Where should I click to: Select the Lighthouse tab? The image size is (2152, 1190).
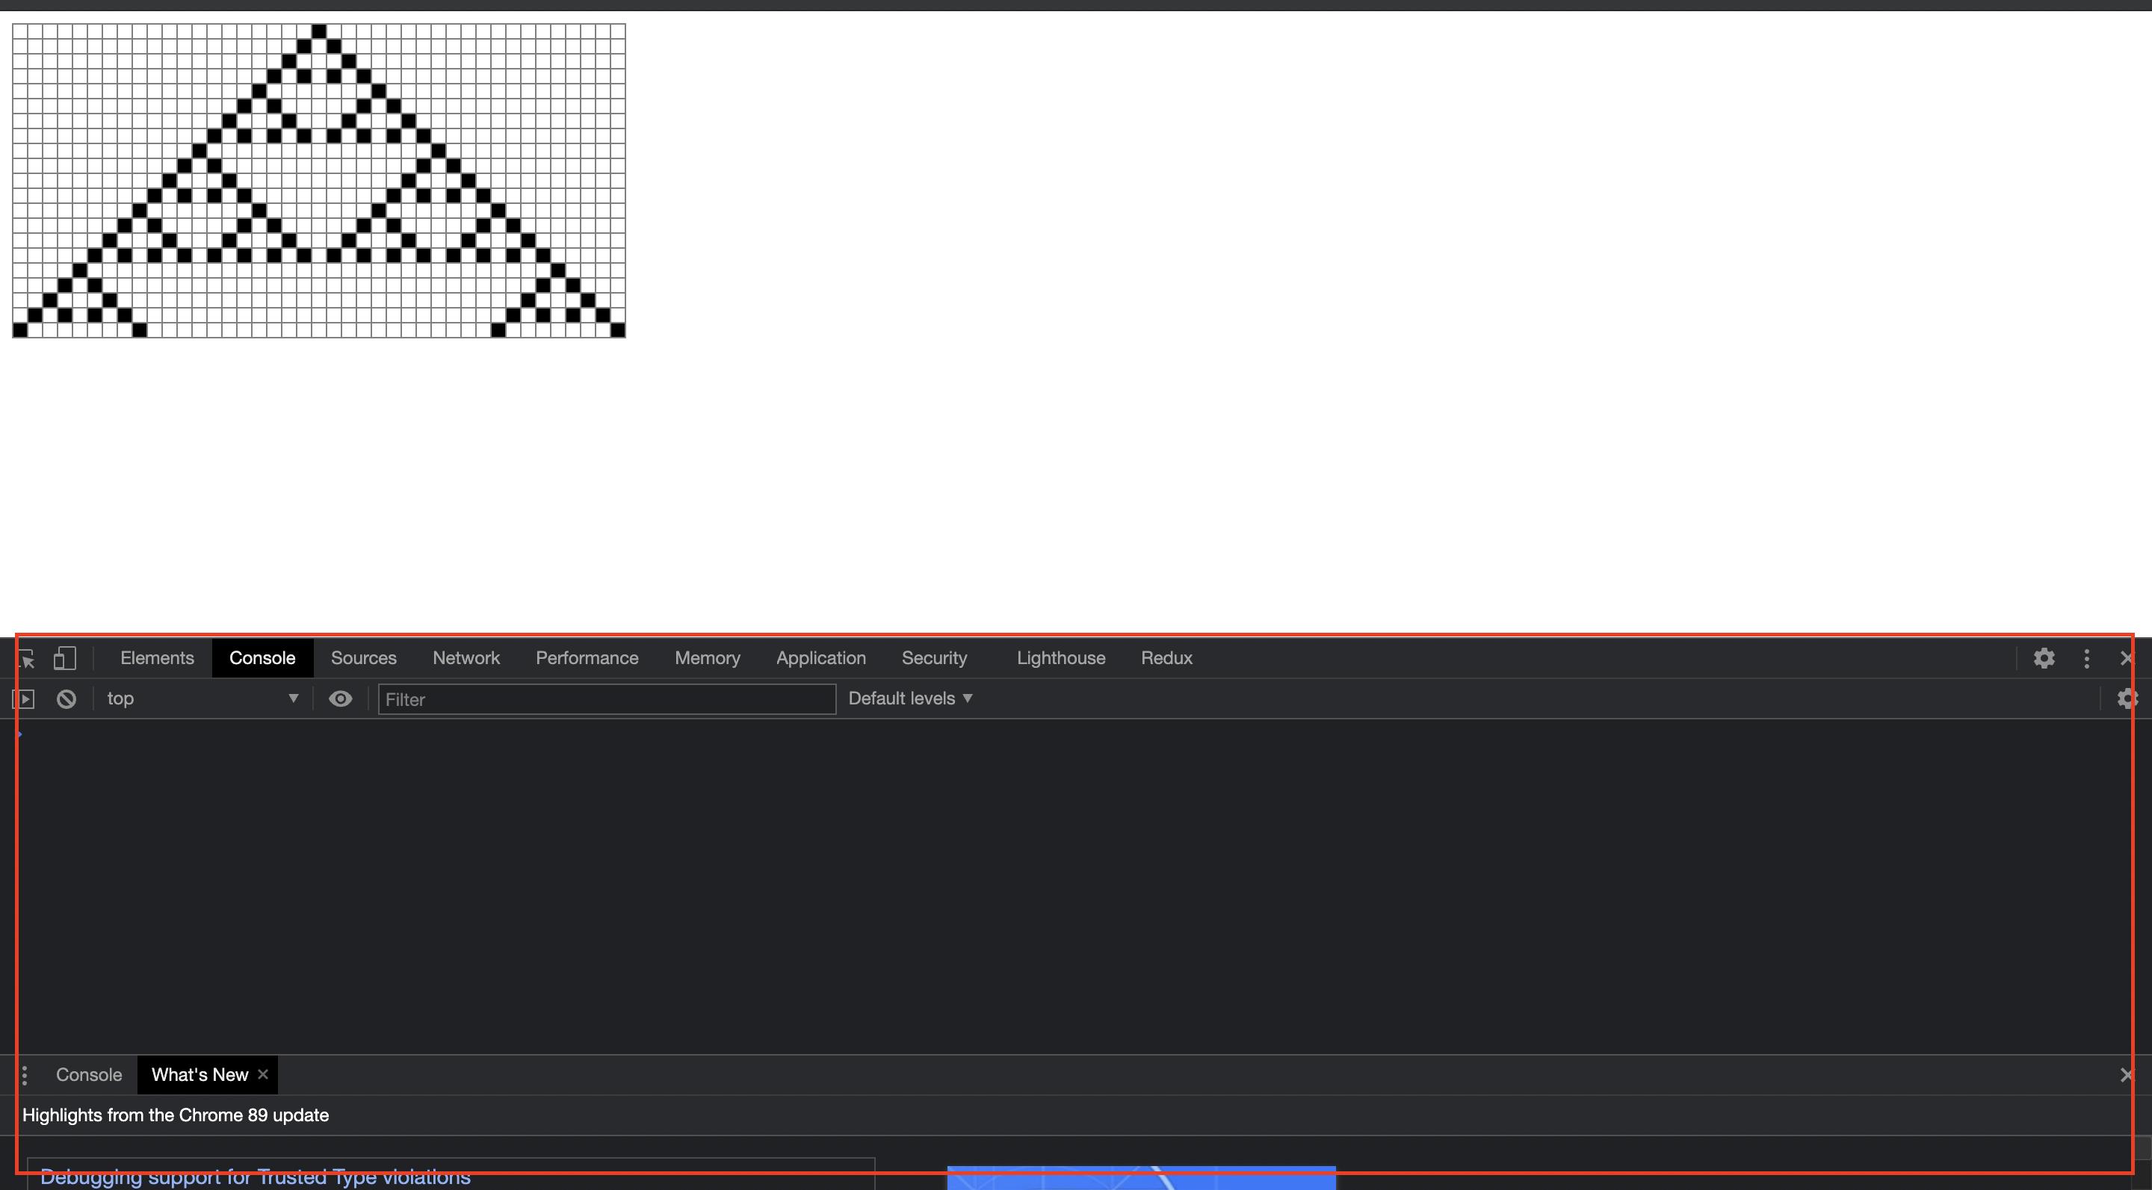point(1060,658)
